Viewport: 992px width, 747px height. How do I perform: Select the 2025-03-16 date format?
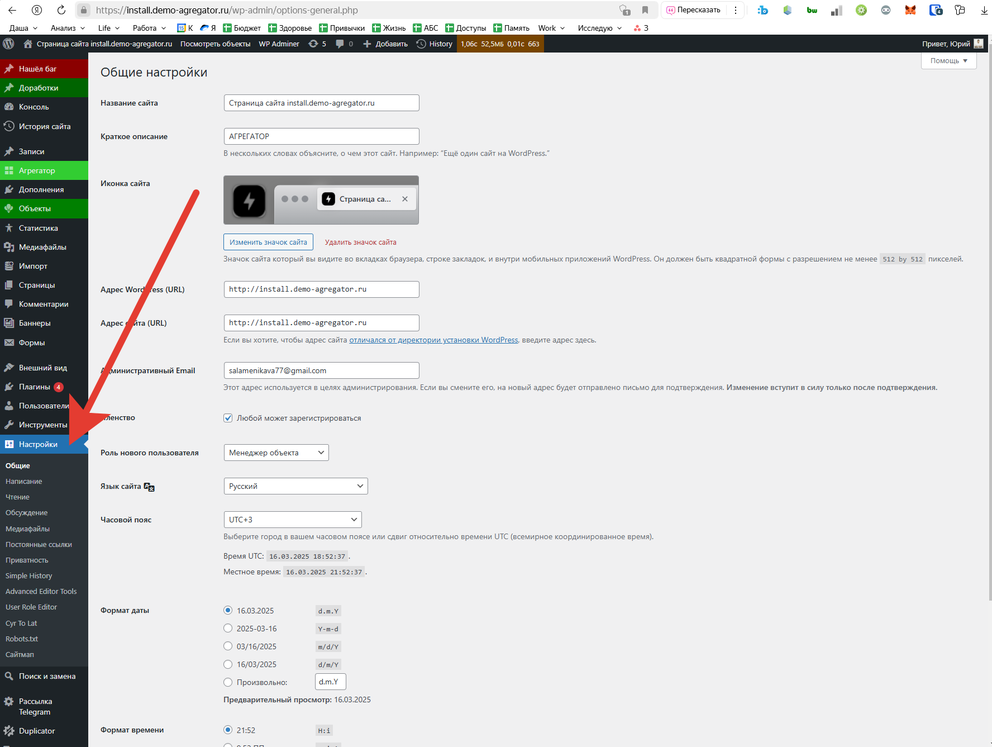(x=228, y=629)
